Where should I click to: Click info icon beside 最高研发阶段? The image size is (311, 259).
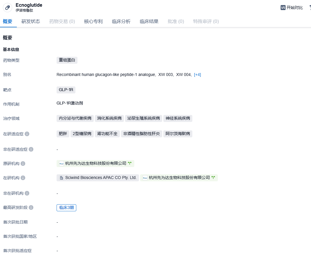pyautogui.click(x=31, y=207)
